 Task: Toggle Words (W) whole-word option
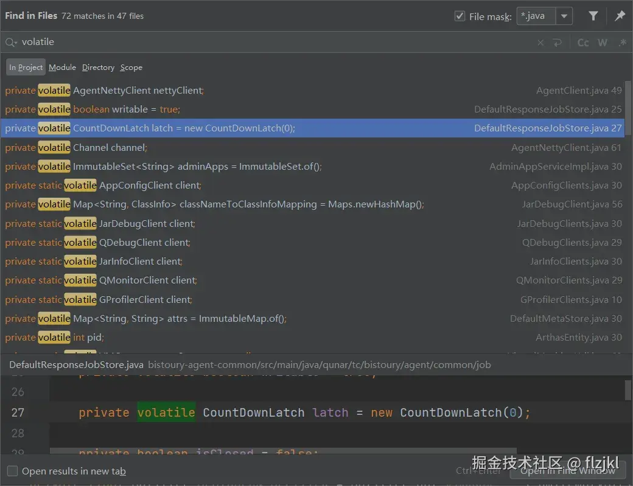pyautogui.click(x=603, y=43)
